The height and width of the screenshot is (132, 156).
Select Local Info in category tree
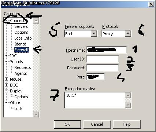point(23,38)
